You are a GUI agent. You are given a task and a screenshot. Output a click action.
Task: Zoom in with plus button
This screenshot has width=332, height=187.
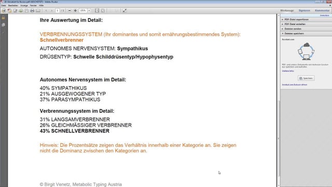(x=75, y=10)
